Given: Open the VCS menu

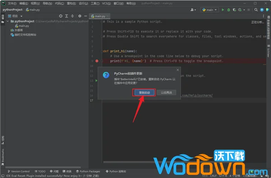Looking at the screenshot, I should click(x=106, y=4).
